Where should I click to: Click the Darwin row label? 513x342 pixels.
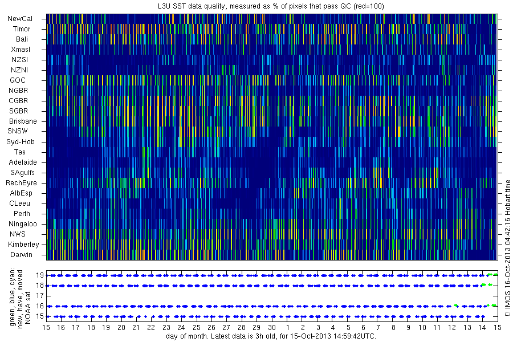tap(21, 254)
